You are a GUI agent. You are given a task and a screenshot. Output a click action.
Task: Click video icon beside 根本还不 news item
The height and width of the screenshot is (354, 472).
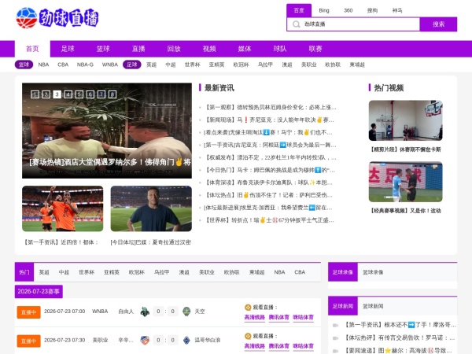click(x=335, y=325)
